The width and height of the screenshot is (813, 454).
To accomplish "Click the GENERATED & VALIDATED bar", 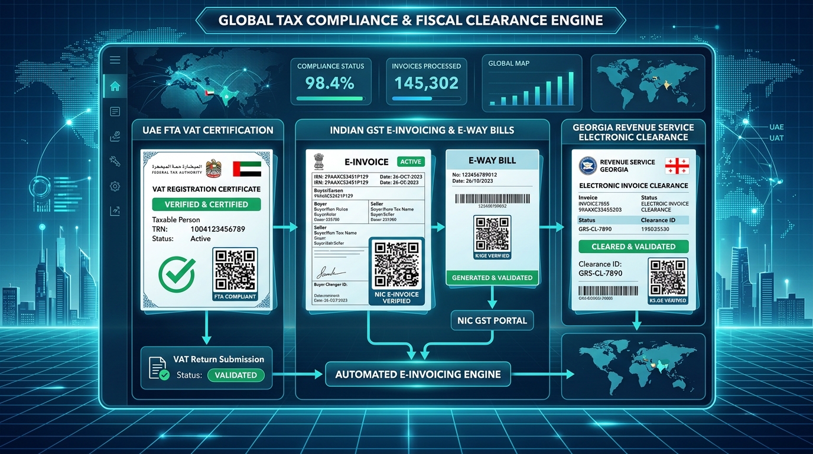I will (x=492, y=277).
